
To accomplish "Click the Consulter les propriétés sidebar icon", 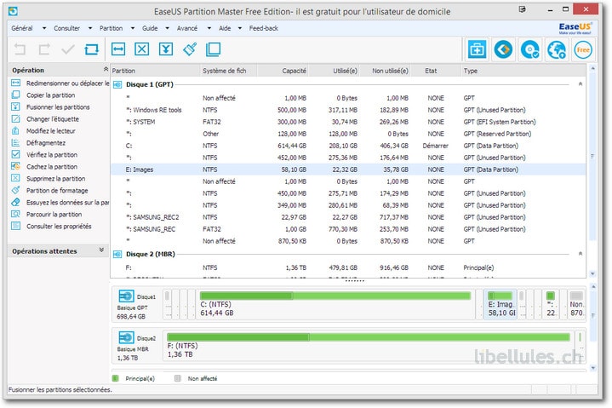I will tap(15, 226).
